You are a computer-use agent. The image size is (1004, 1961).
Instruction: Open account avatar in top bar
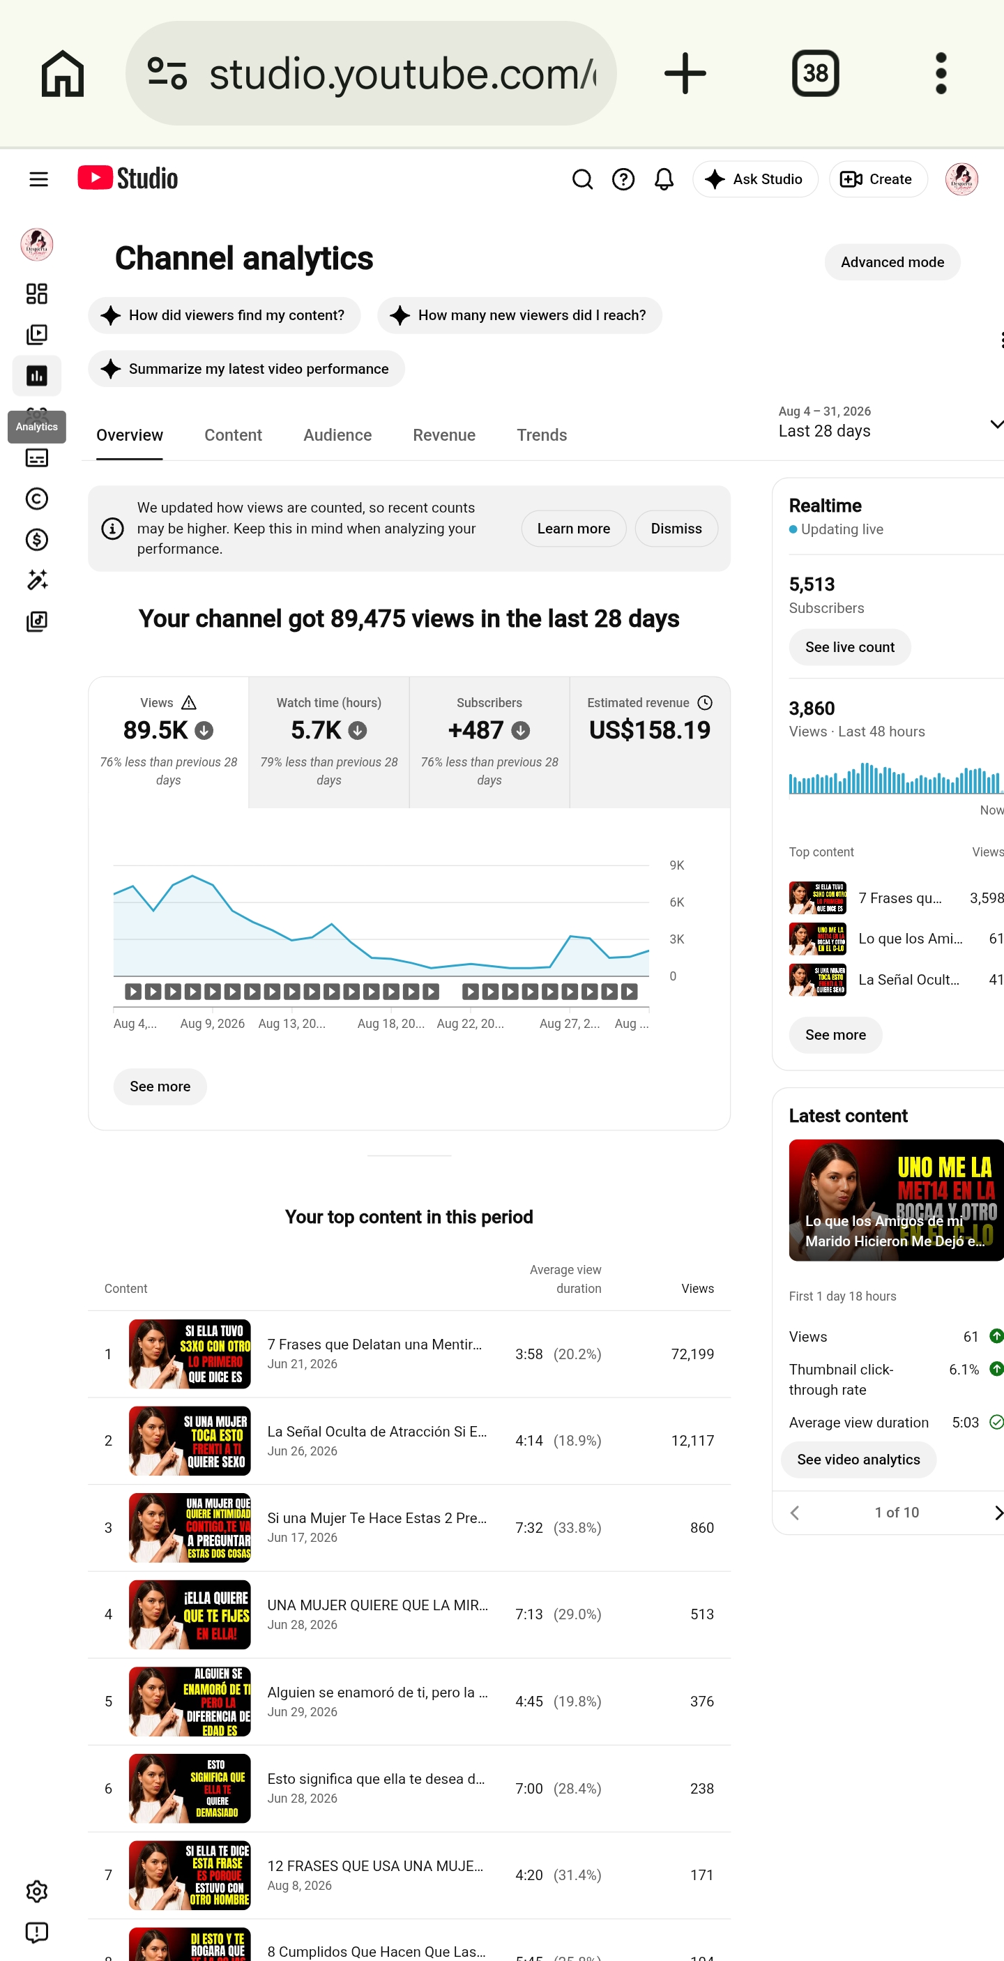[961, 179]
